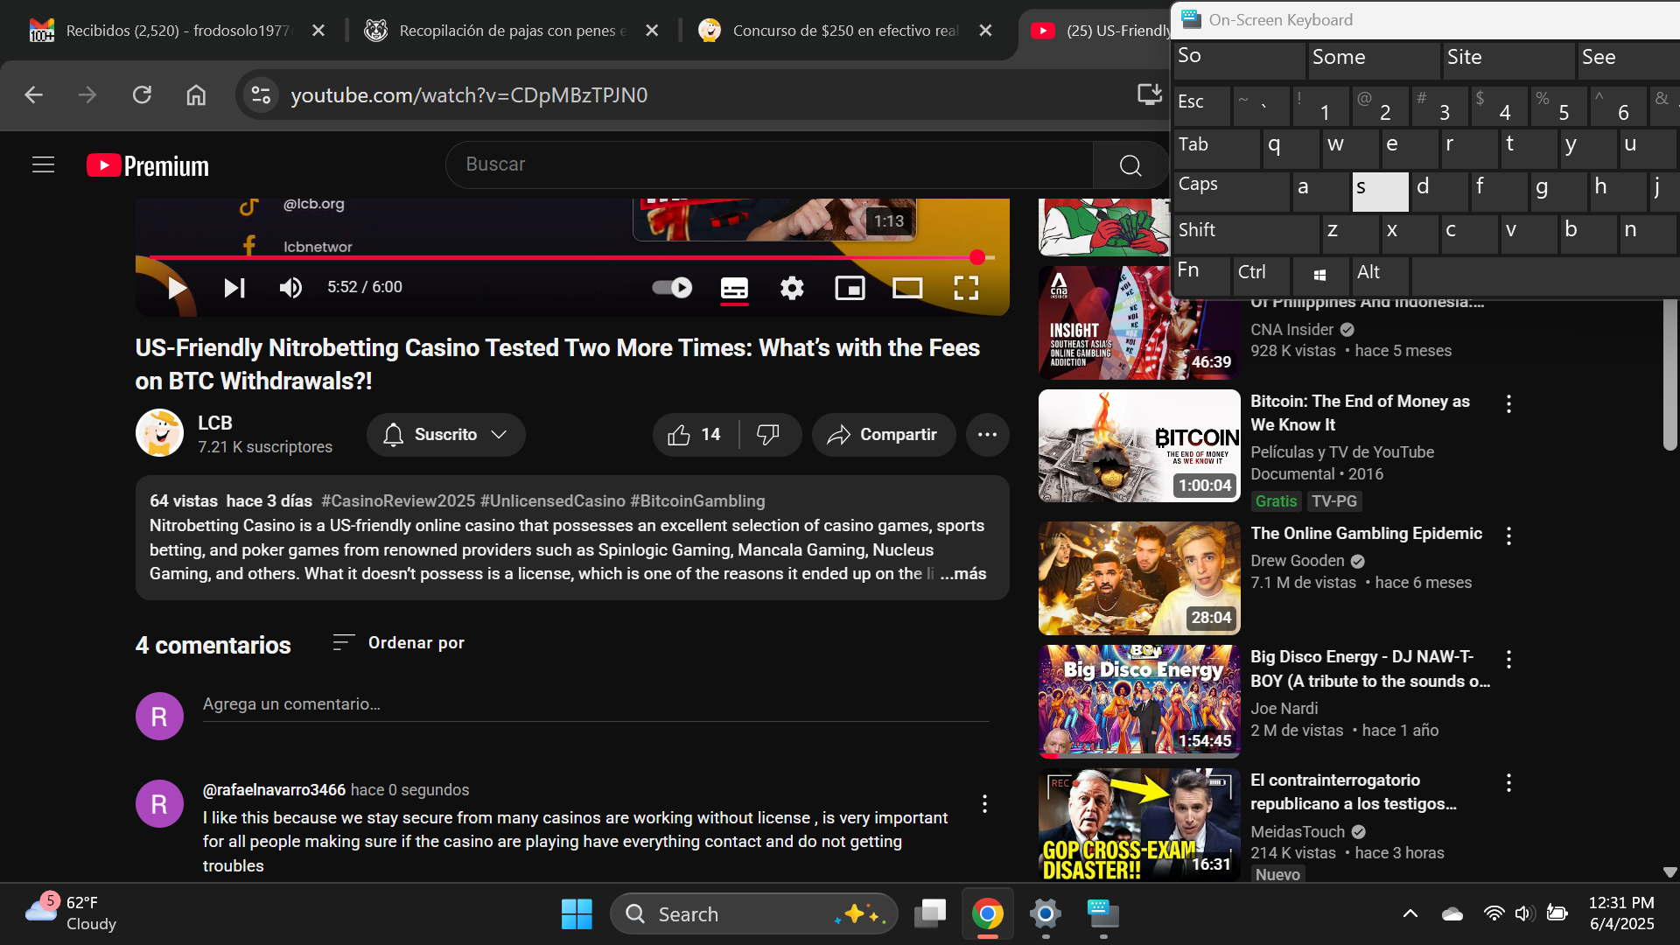
Task: Click #BitcoinGambling hashtag
Action: pos(697,501)
